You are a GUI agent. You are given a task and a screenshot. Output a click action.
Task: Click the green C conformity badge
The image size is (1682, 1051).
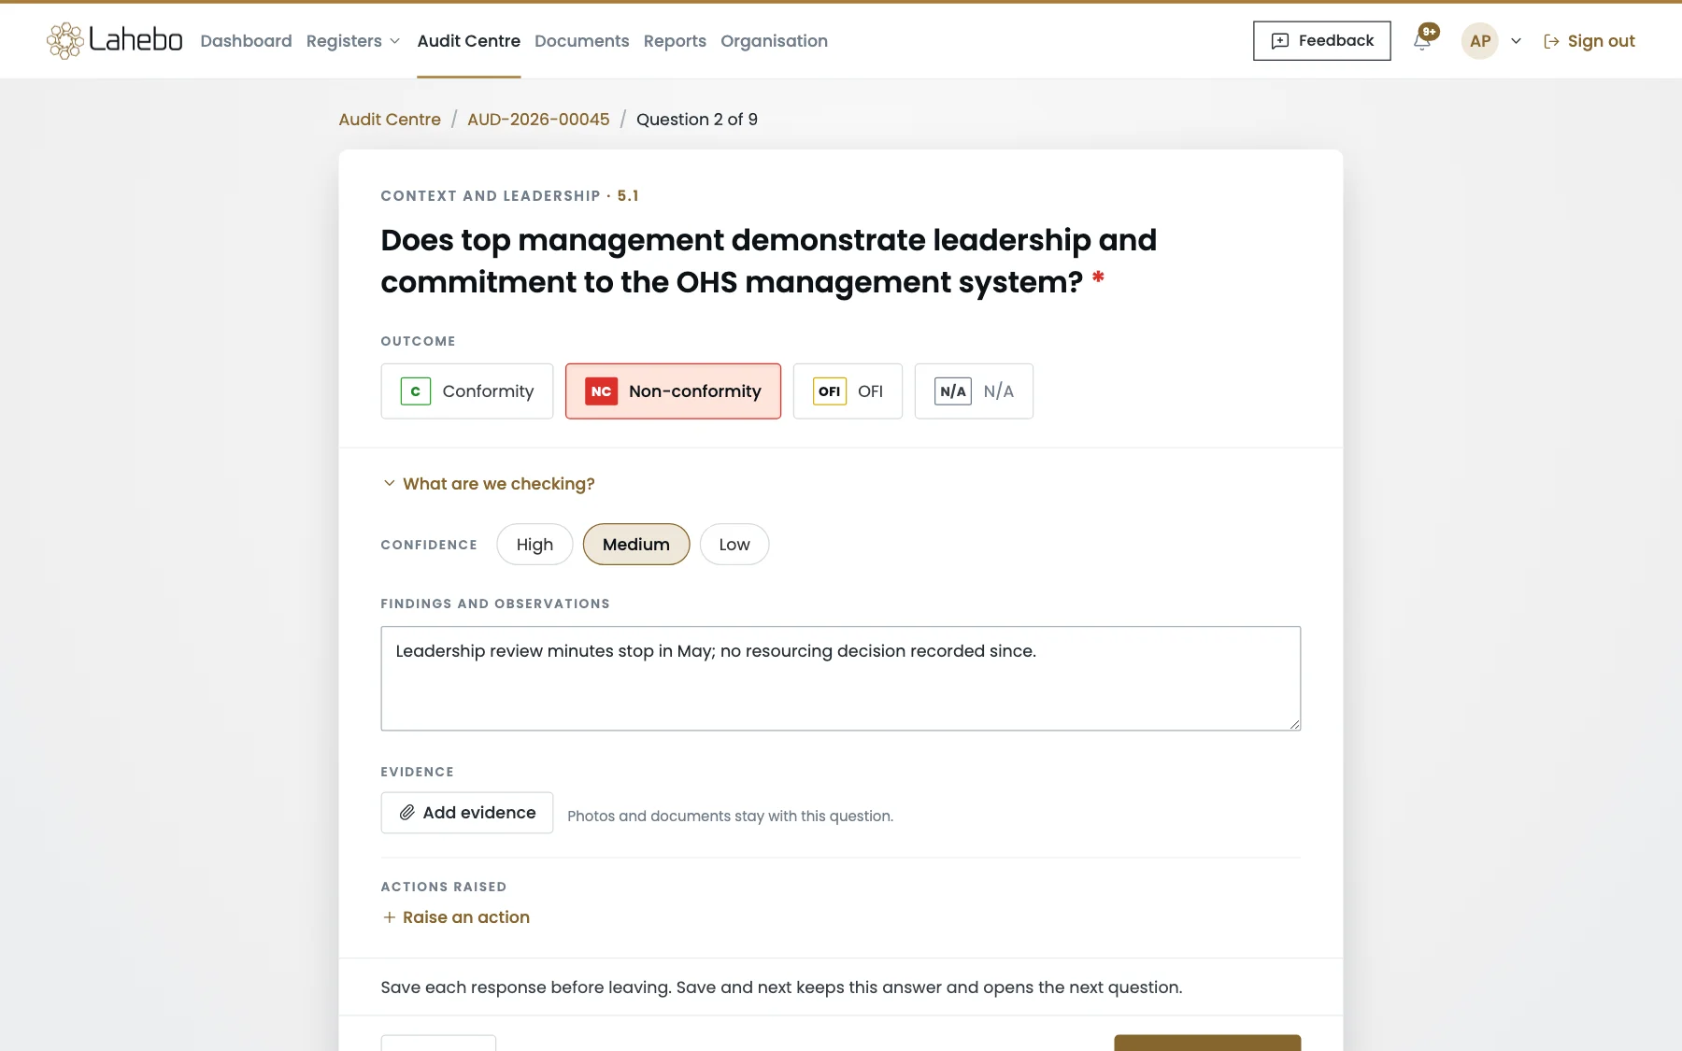tap(416, 391)
